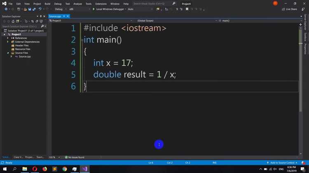The width and height of the screenshot is (309, 173).
Task: Click the Save All toolbar icon
Action: [x=34, y=9]
